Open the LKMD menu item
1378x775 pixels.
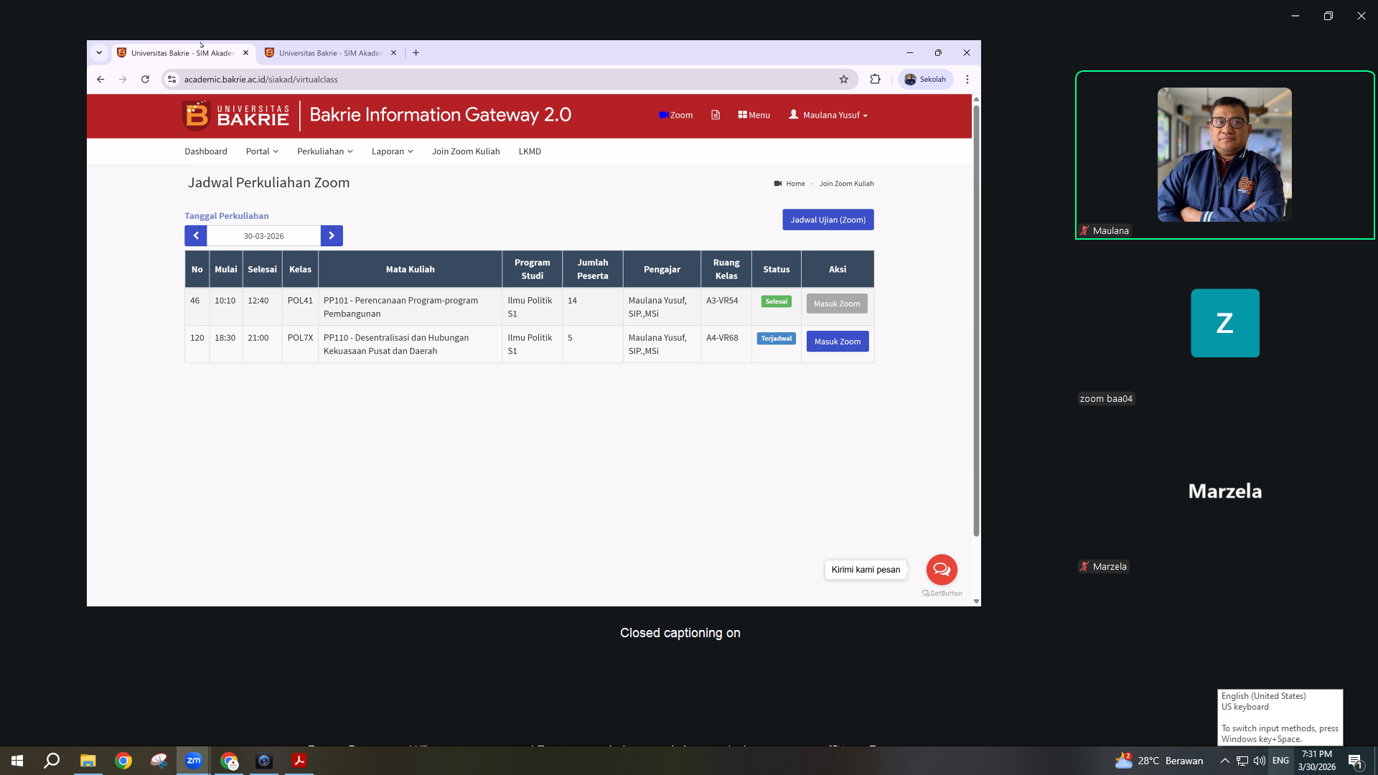point(530,151)
